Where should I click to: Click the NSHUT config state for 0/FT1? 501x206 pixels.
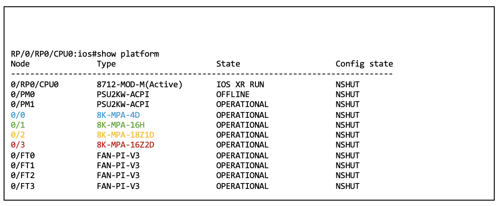pos(348,166)
